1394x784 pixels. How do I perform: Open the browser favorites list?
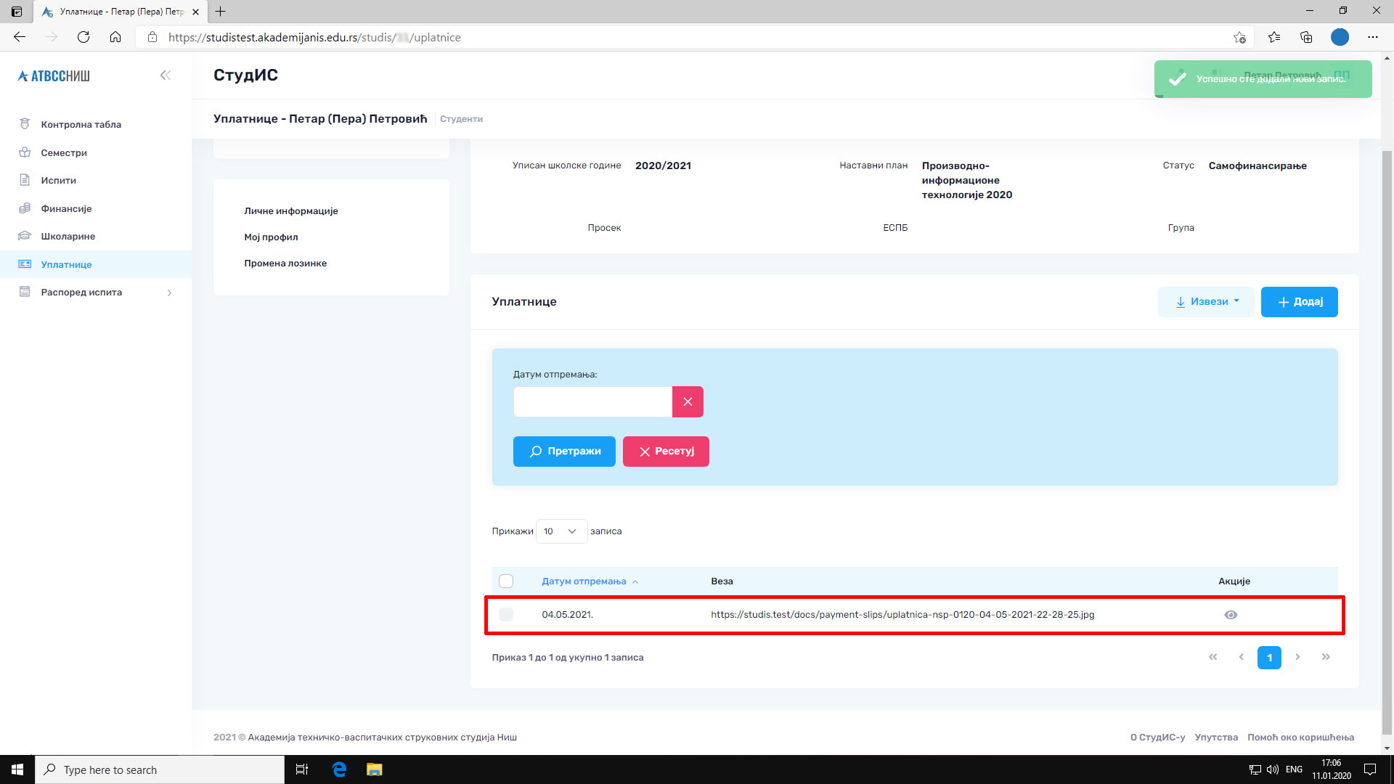[1274, 37]
